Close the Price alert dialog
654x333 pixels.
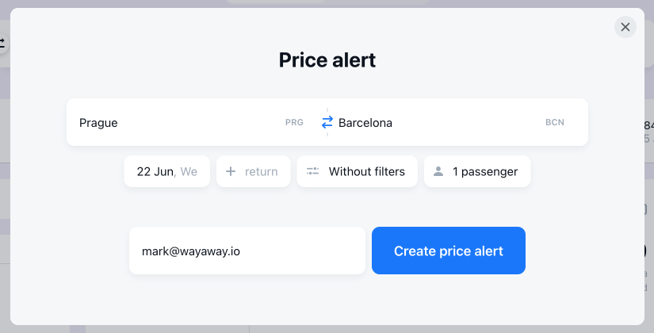pyautogui.click(x=625, y=27)
